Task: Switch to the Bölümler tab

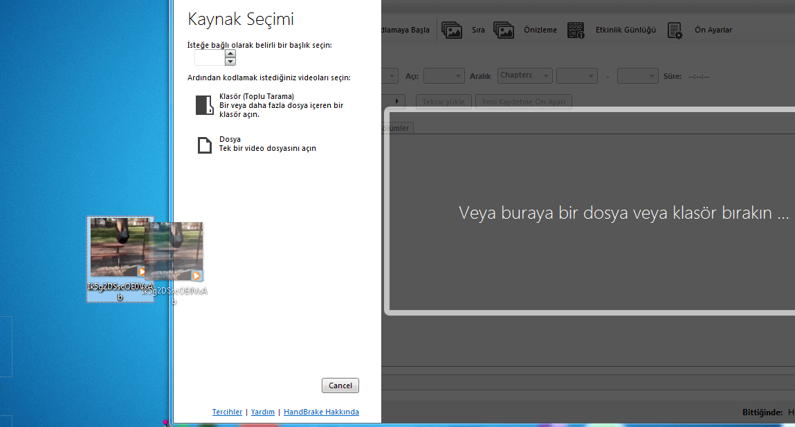Action: pos(397,128)
